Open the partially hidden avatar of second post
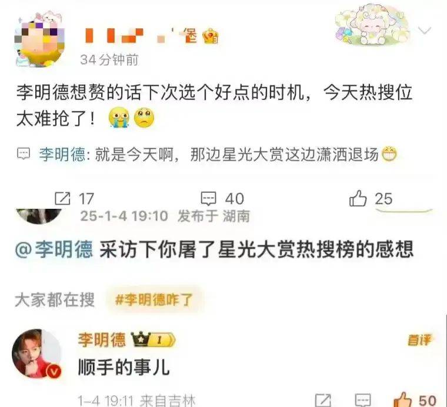Image resolution: width=447 pixels, height=407 pixels. (39, 216)
